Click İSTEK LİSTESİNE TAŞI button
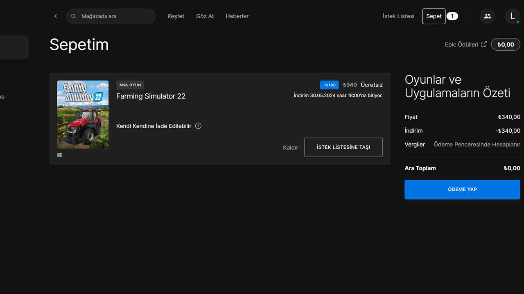This screenshot has height=294, width=524. 343,147
